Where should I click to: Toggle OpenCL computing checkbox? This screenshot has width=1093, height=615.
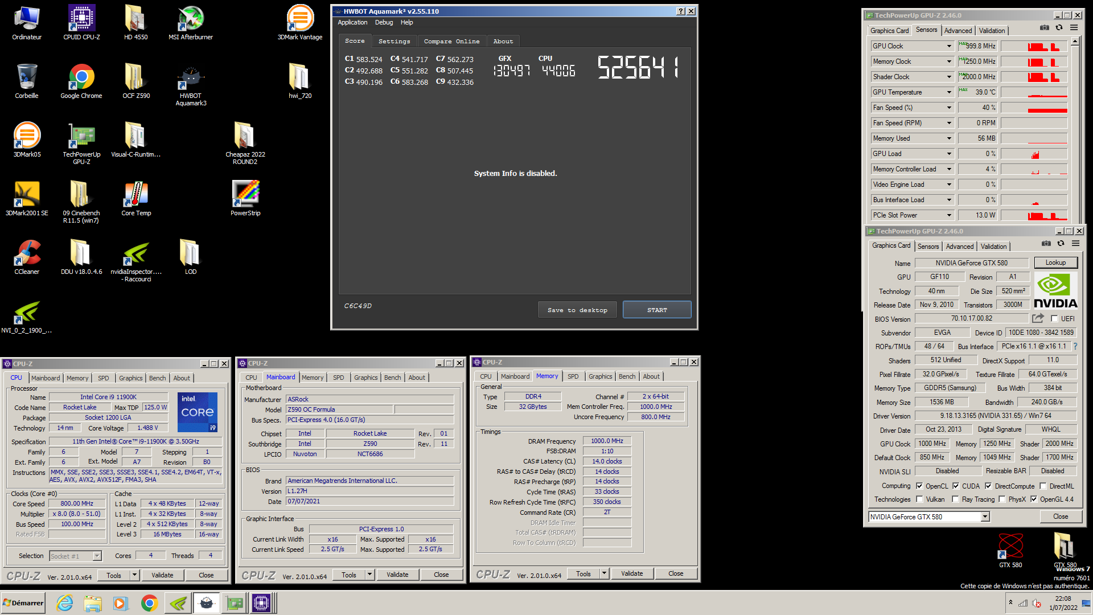tap(919, 486)
